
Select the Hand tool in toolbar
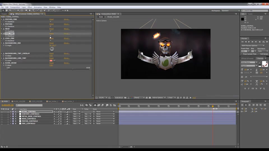[x=7, y=10]
